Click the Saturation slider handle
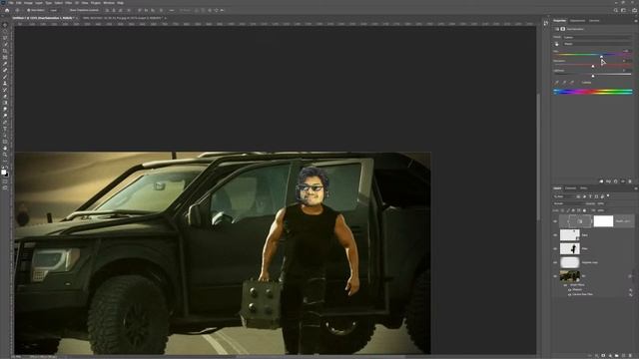The height and width of the screenshot is (359, 639). (593, 66)
